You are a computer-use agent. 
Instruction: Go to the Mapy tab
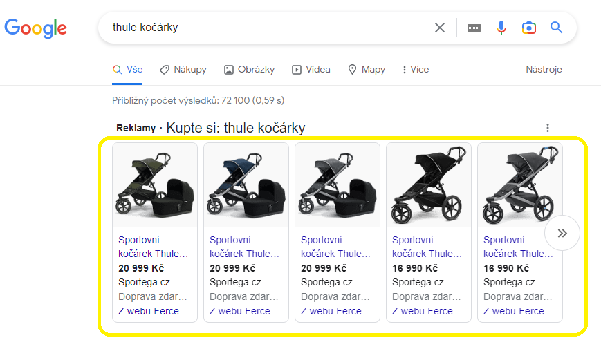click(367, 70)
